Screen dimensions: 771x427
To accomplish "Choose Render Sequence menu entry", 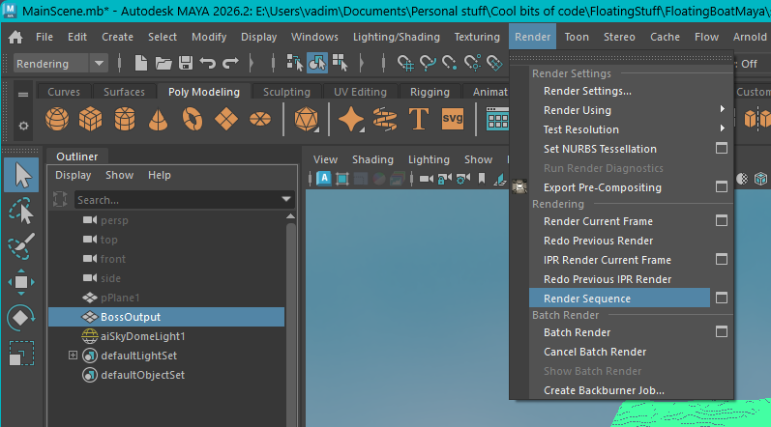I will (619, 298).
